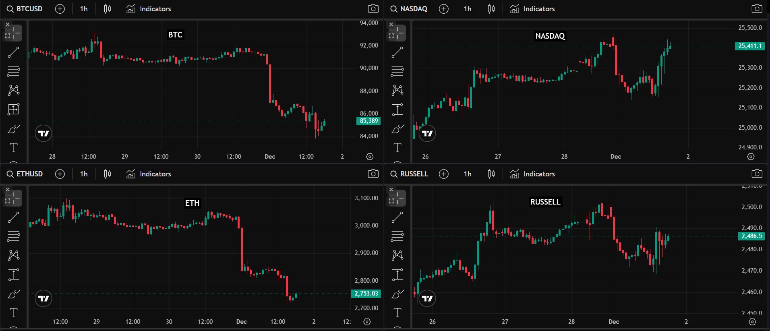Screen dimensions: 770x331
Task: Click camera icon in RUSSELL chart header
Action: 757,174
